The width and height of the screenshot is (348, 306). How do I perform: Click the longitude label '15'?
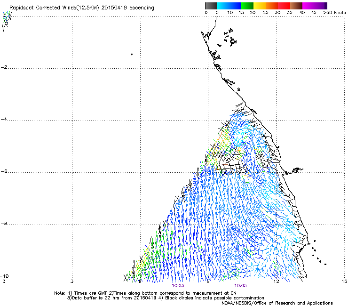point(344,282)
